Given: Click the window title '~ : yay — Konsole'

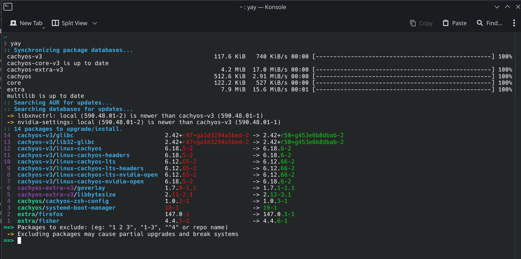Looking at the screenshot, I should pos(263,7).
